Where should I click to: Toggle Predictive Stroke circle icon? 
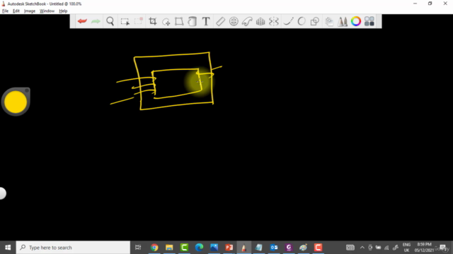[x=302, y=21]
